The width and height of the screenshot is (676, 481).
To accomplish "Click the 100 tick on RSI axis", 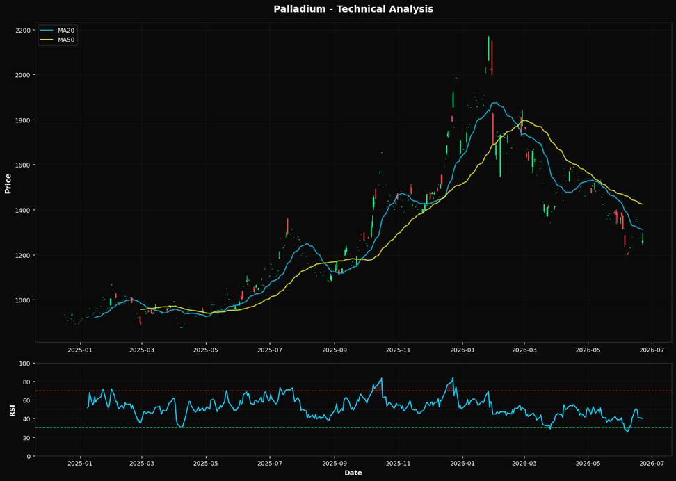I will pyautogui.click(x=26, y=364).
